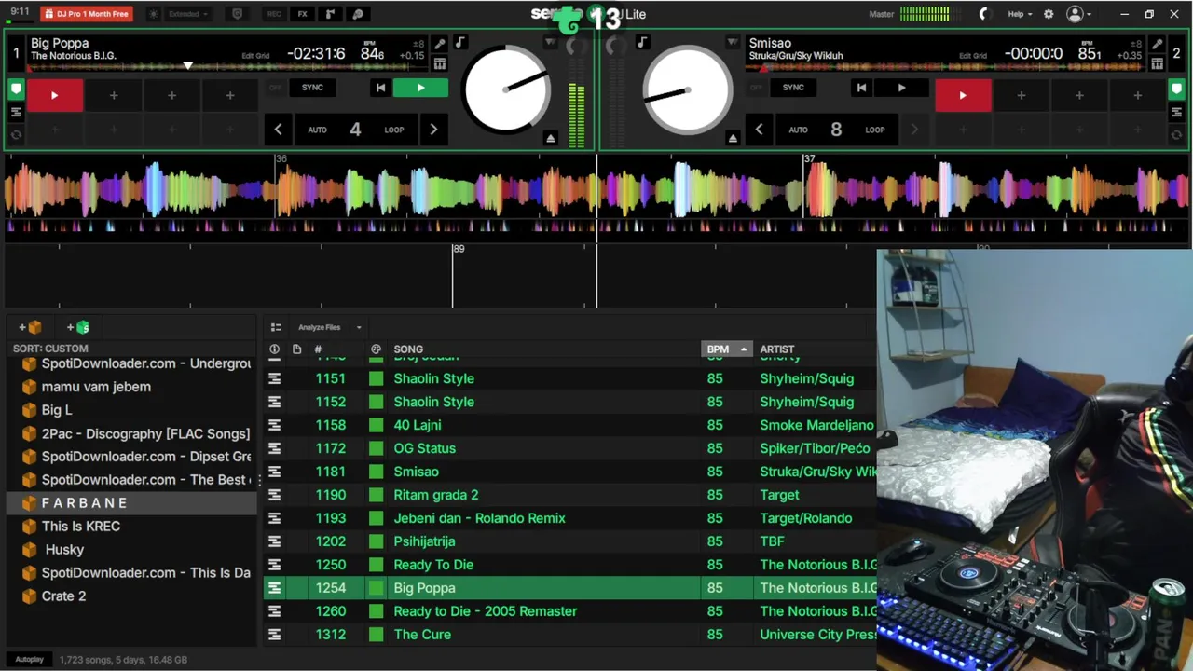
Task: Open deck 2 platter dropdown arrow
Action: pos(733,43)
